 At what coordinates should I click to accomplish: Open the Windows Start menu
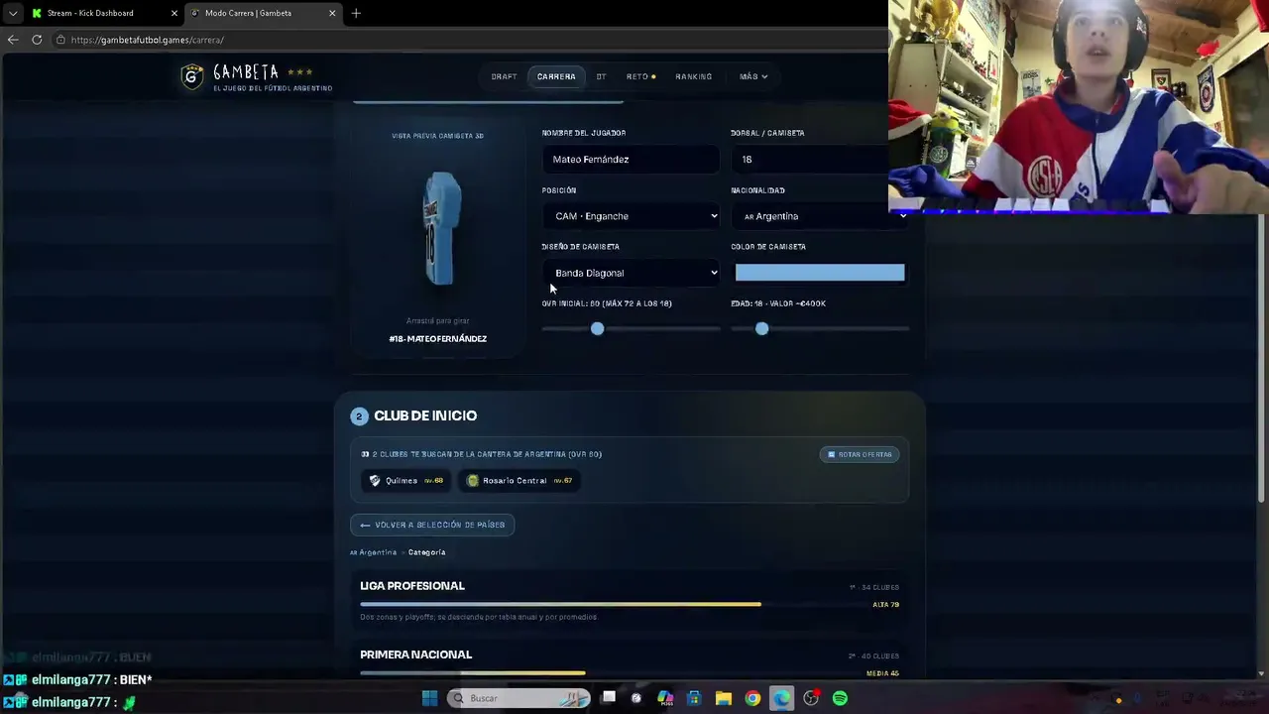click(x=429, y=698)
